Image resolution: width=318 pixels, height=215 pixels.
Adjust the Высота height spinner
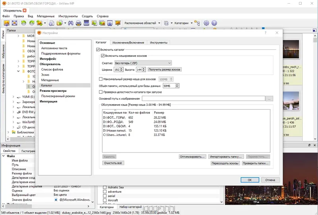point(143,70)
